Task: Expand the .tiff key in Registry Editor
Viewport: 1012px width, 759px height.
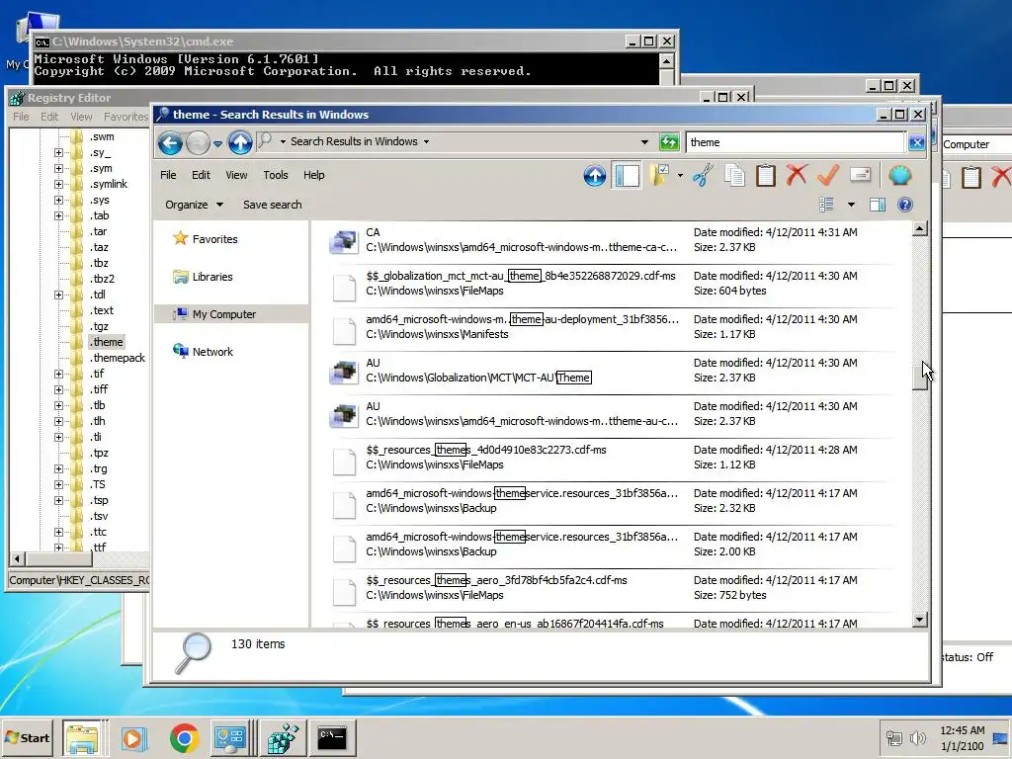Action: tap(58, 389)
